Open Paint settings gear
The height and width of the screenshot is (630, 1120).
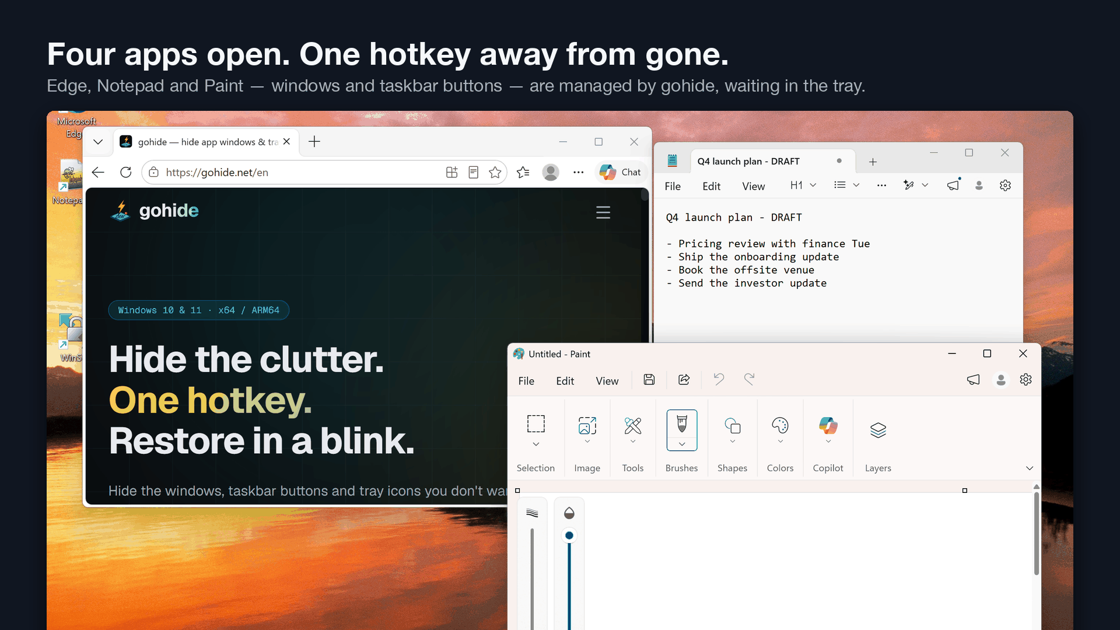point(1026,380)
